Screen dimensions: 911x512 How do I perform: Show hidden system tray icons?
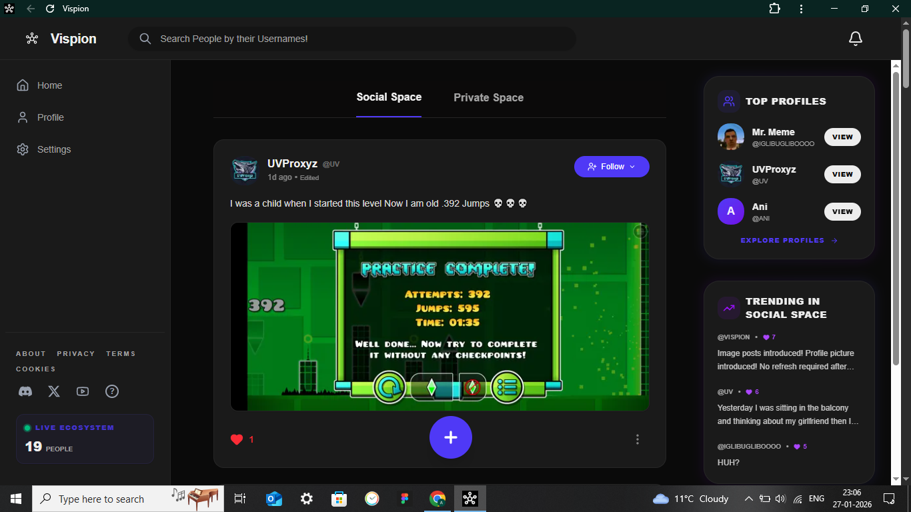point(748,499)
